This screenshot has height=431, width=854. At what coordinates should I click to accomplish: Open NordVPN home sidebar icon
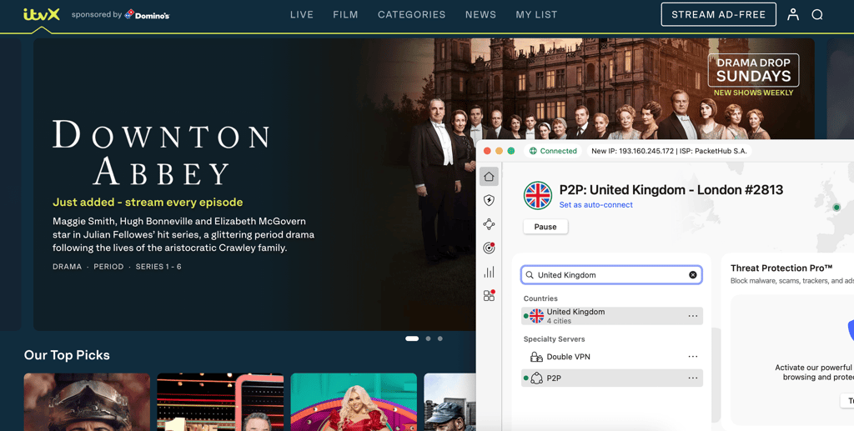pyautogui.click(x=489, y=177)
